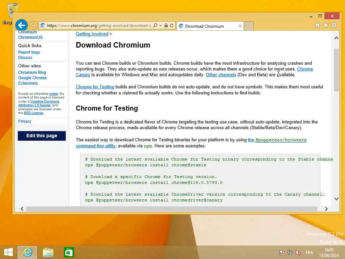345x259 pixels.
Task: Open the Tools gear menu
Action: pyautogui.click(x=334, y=25)
